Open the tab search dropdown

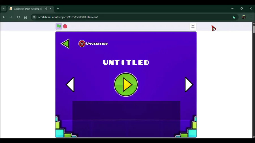[4, 8]
